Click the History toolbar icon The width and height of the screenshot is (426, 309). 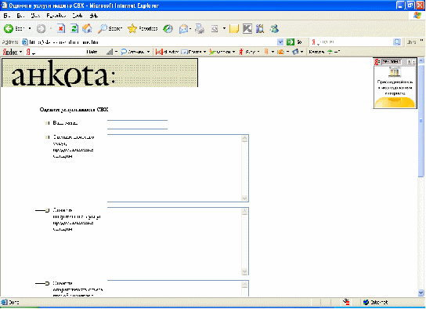(168, 29)
